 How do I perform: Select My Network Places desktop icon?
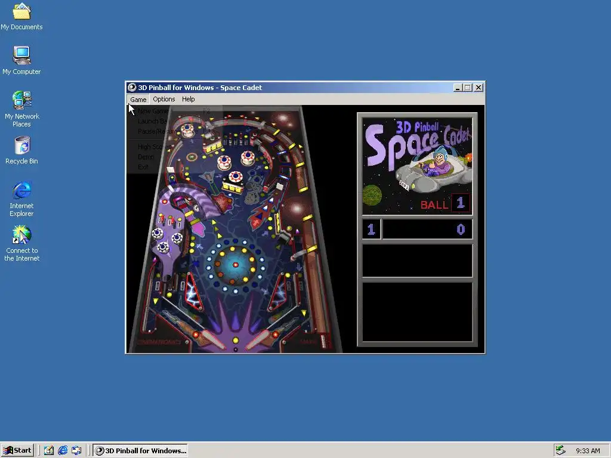[x=21, y=109]
